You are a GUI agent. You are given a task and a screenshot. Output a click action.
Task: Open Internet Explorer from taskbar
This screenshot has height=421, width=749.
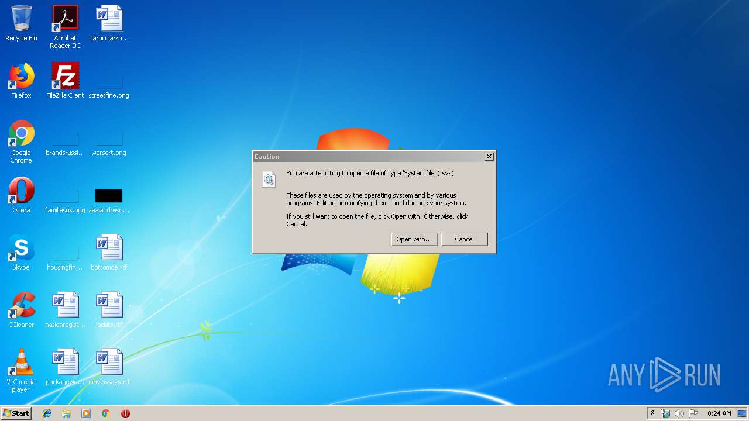point(47,413)
